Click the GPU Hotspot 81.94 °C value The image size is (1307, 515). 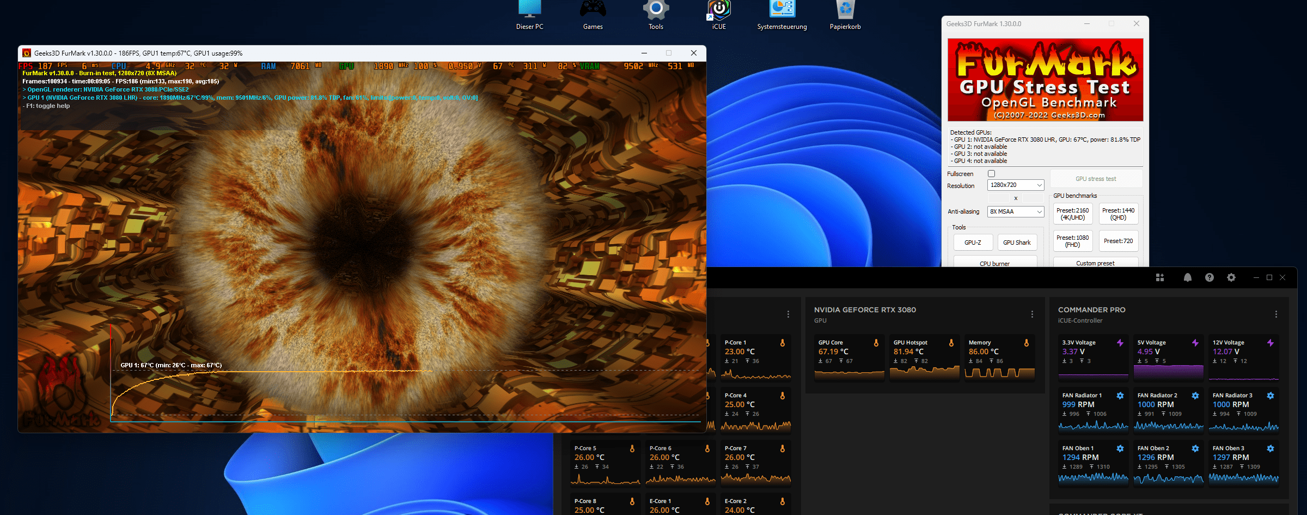(908, 352)
